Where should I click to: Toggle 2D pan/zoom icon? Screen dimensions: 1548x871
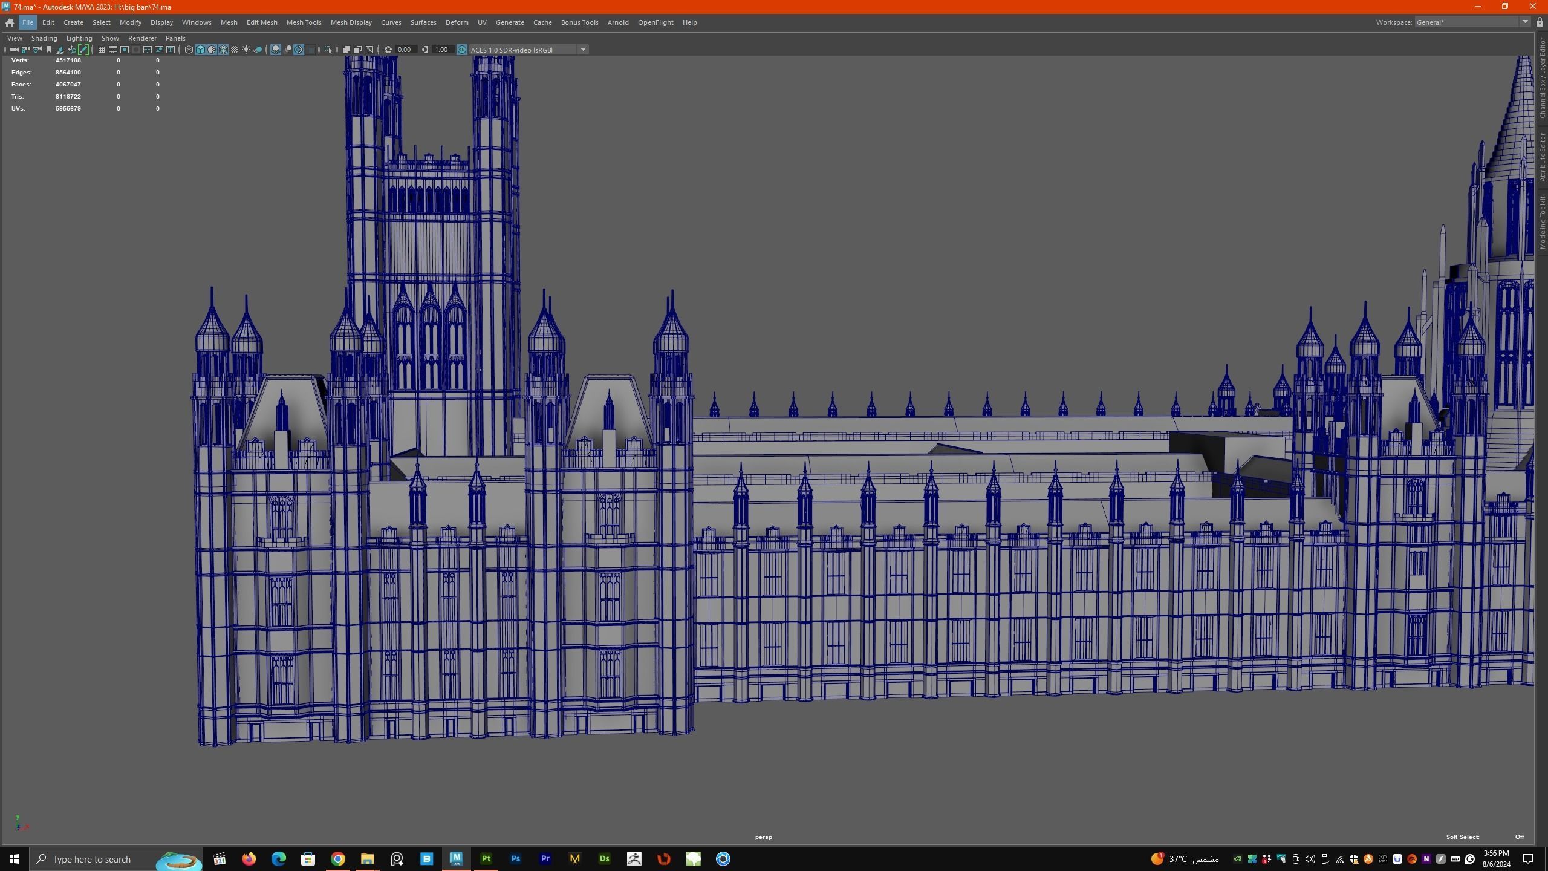coord(72,50)
